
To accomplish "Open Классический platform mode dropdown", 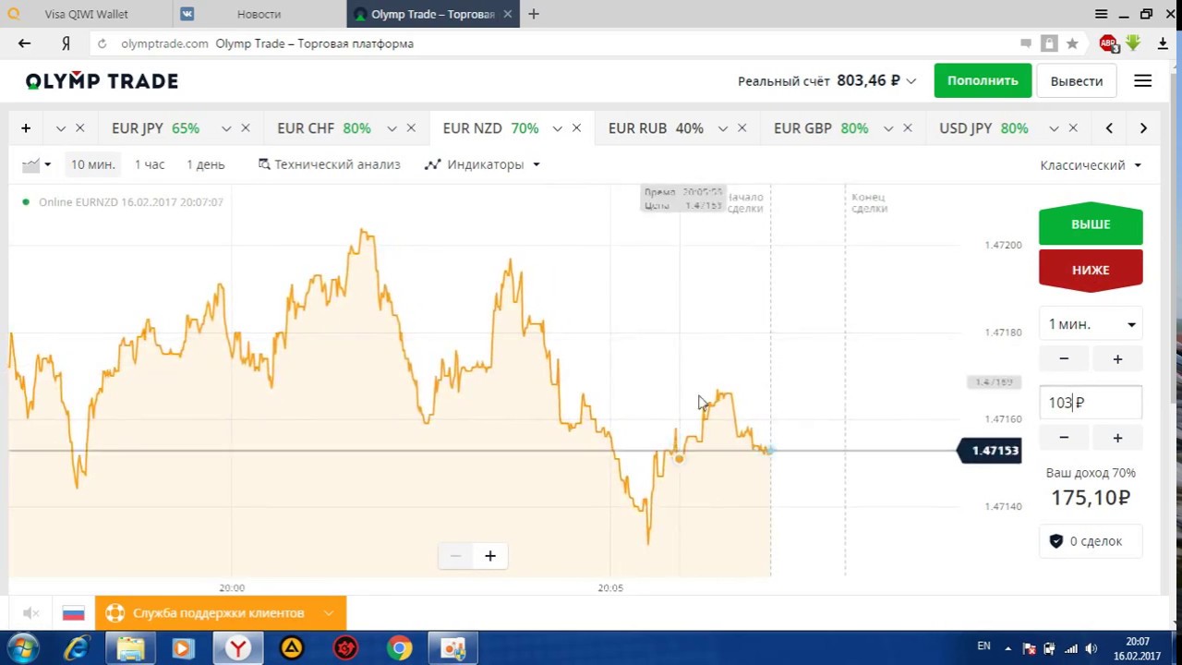I will 1091,165.
